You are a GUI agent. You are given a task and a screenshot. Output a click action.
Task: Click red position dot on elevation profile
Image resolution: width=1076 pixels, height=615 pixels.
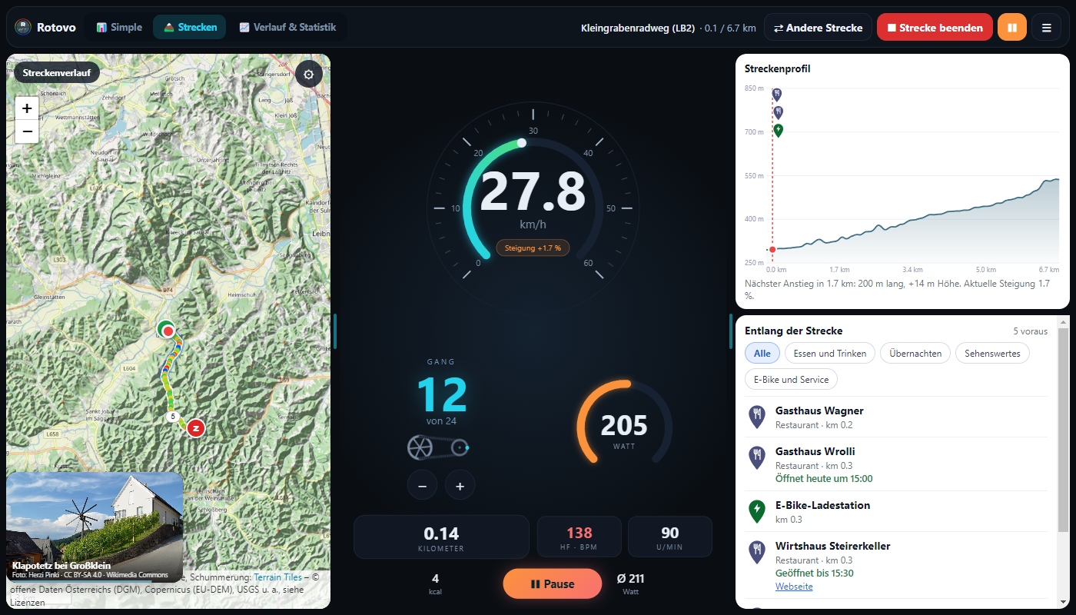click(772, 249)
